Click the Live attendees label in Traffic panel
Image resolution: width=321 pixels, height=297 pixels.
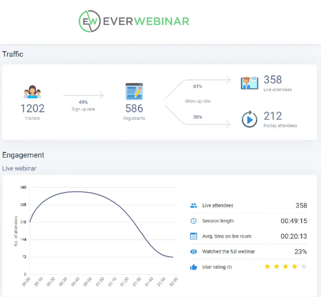278,90
